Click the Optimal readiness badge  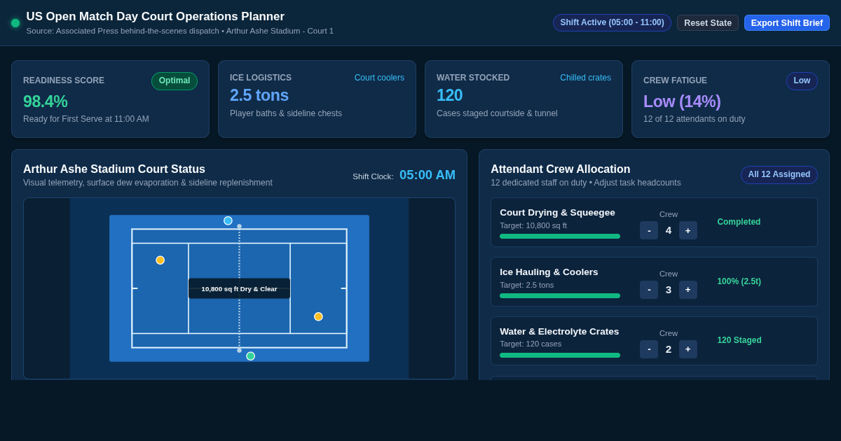tap(175, 81)
